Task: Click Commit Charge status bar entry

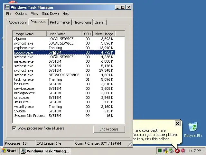Action: (102, 143)
